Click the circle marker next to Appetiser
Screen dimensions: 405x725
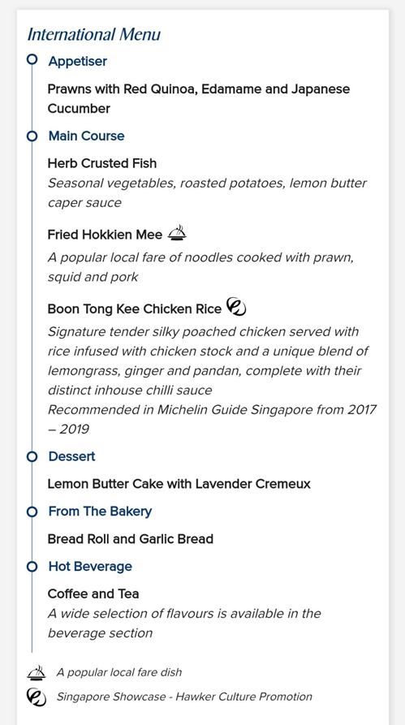tap(32, 59)
